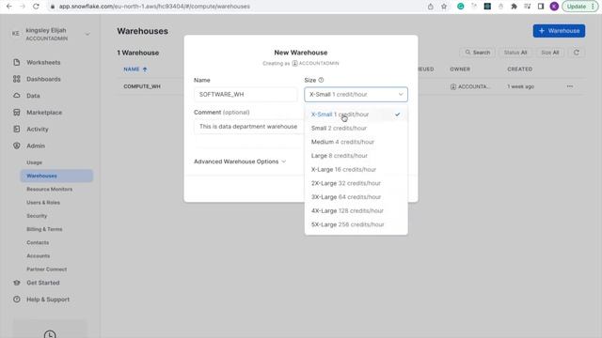The width and height of the screenshot is (602, 338).
Task: Open Security under Admin
Action: click(37, 216)
